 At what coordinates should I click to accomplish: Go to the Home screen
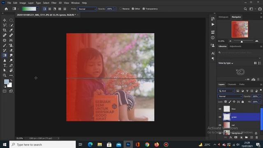pos(6,9)
